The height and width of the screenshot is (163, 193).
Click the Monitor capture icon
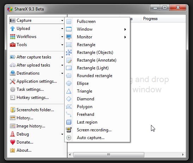pyautogui.click(x=69, y=37)
